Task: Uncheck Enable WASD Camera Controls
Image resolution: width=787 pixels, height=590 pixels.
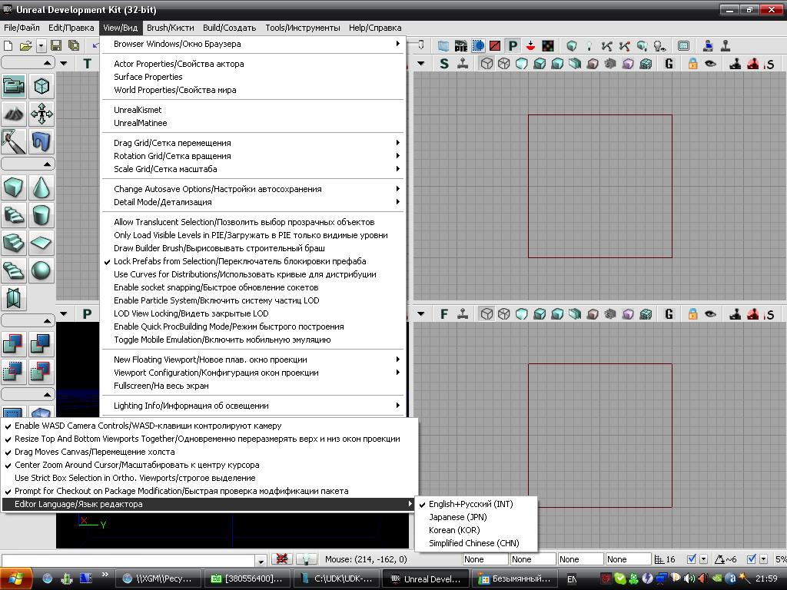Action: pyautogui.click(x=210, y=426)
